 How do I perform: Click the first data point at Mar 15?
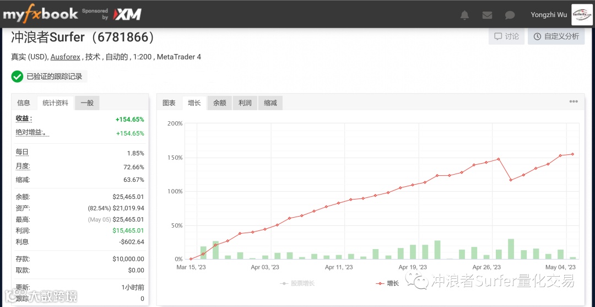coord(191,259)
